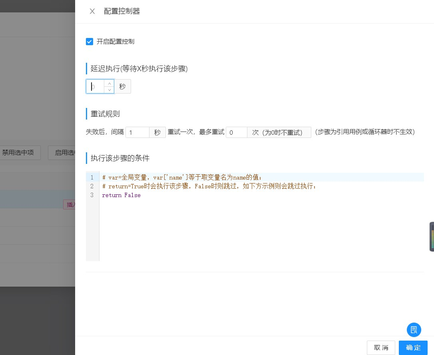Select the pink 插入 link in the background
Screen dimensions: 434x355
pyautogui.click(x=70, y=204)
